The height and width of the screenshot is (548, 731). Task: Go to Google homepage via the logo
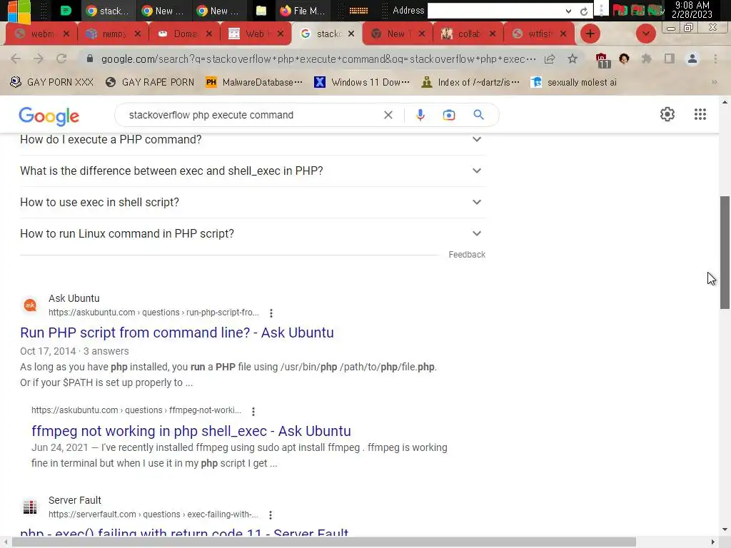(49, 116)
